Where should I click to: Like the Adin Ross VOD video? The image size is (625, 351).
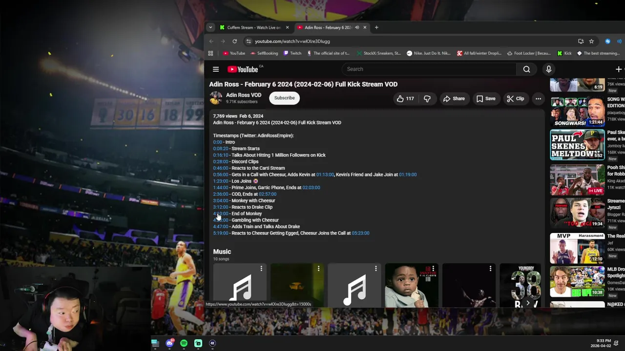click(405, 98)
